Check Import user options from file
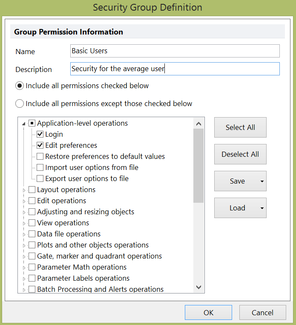 40,167
